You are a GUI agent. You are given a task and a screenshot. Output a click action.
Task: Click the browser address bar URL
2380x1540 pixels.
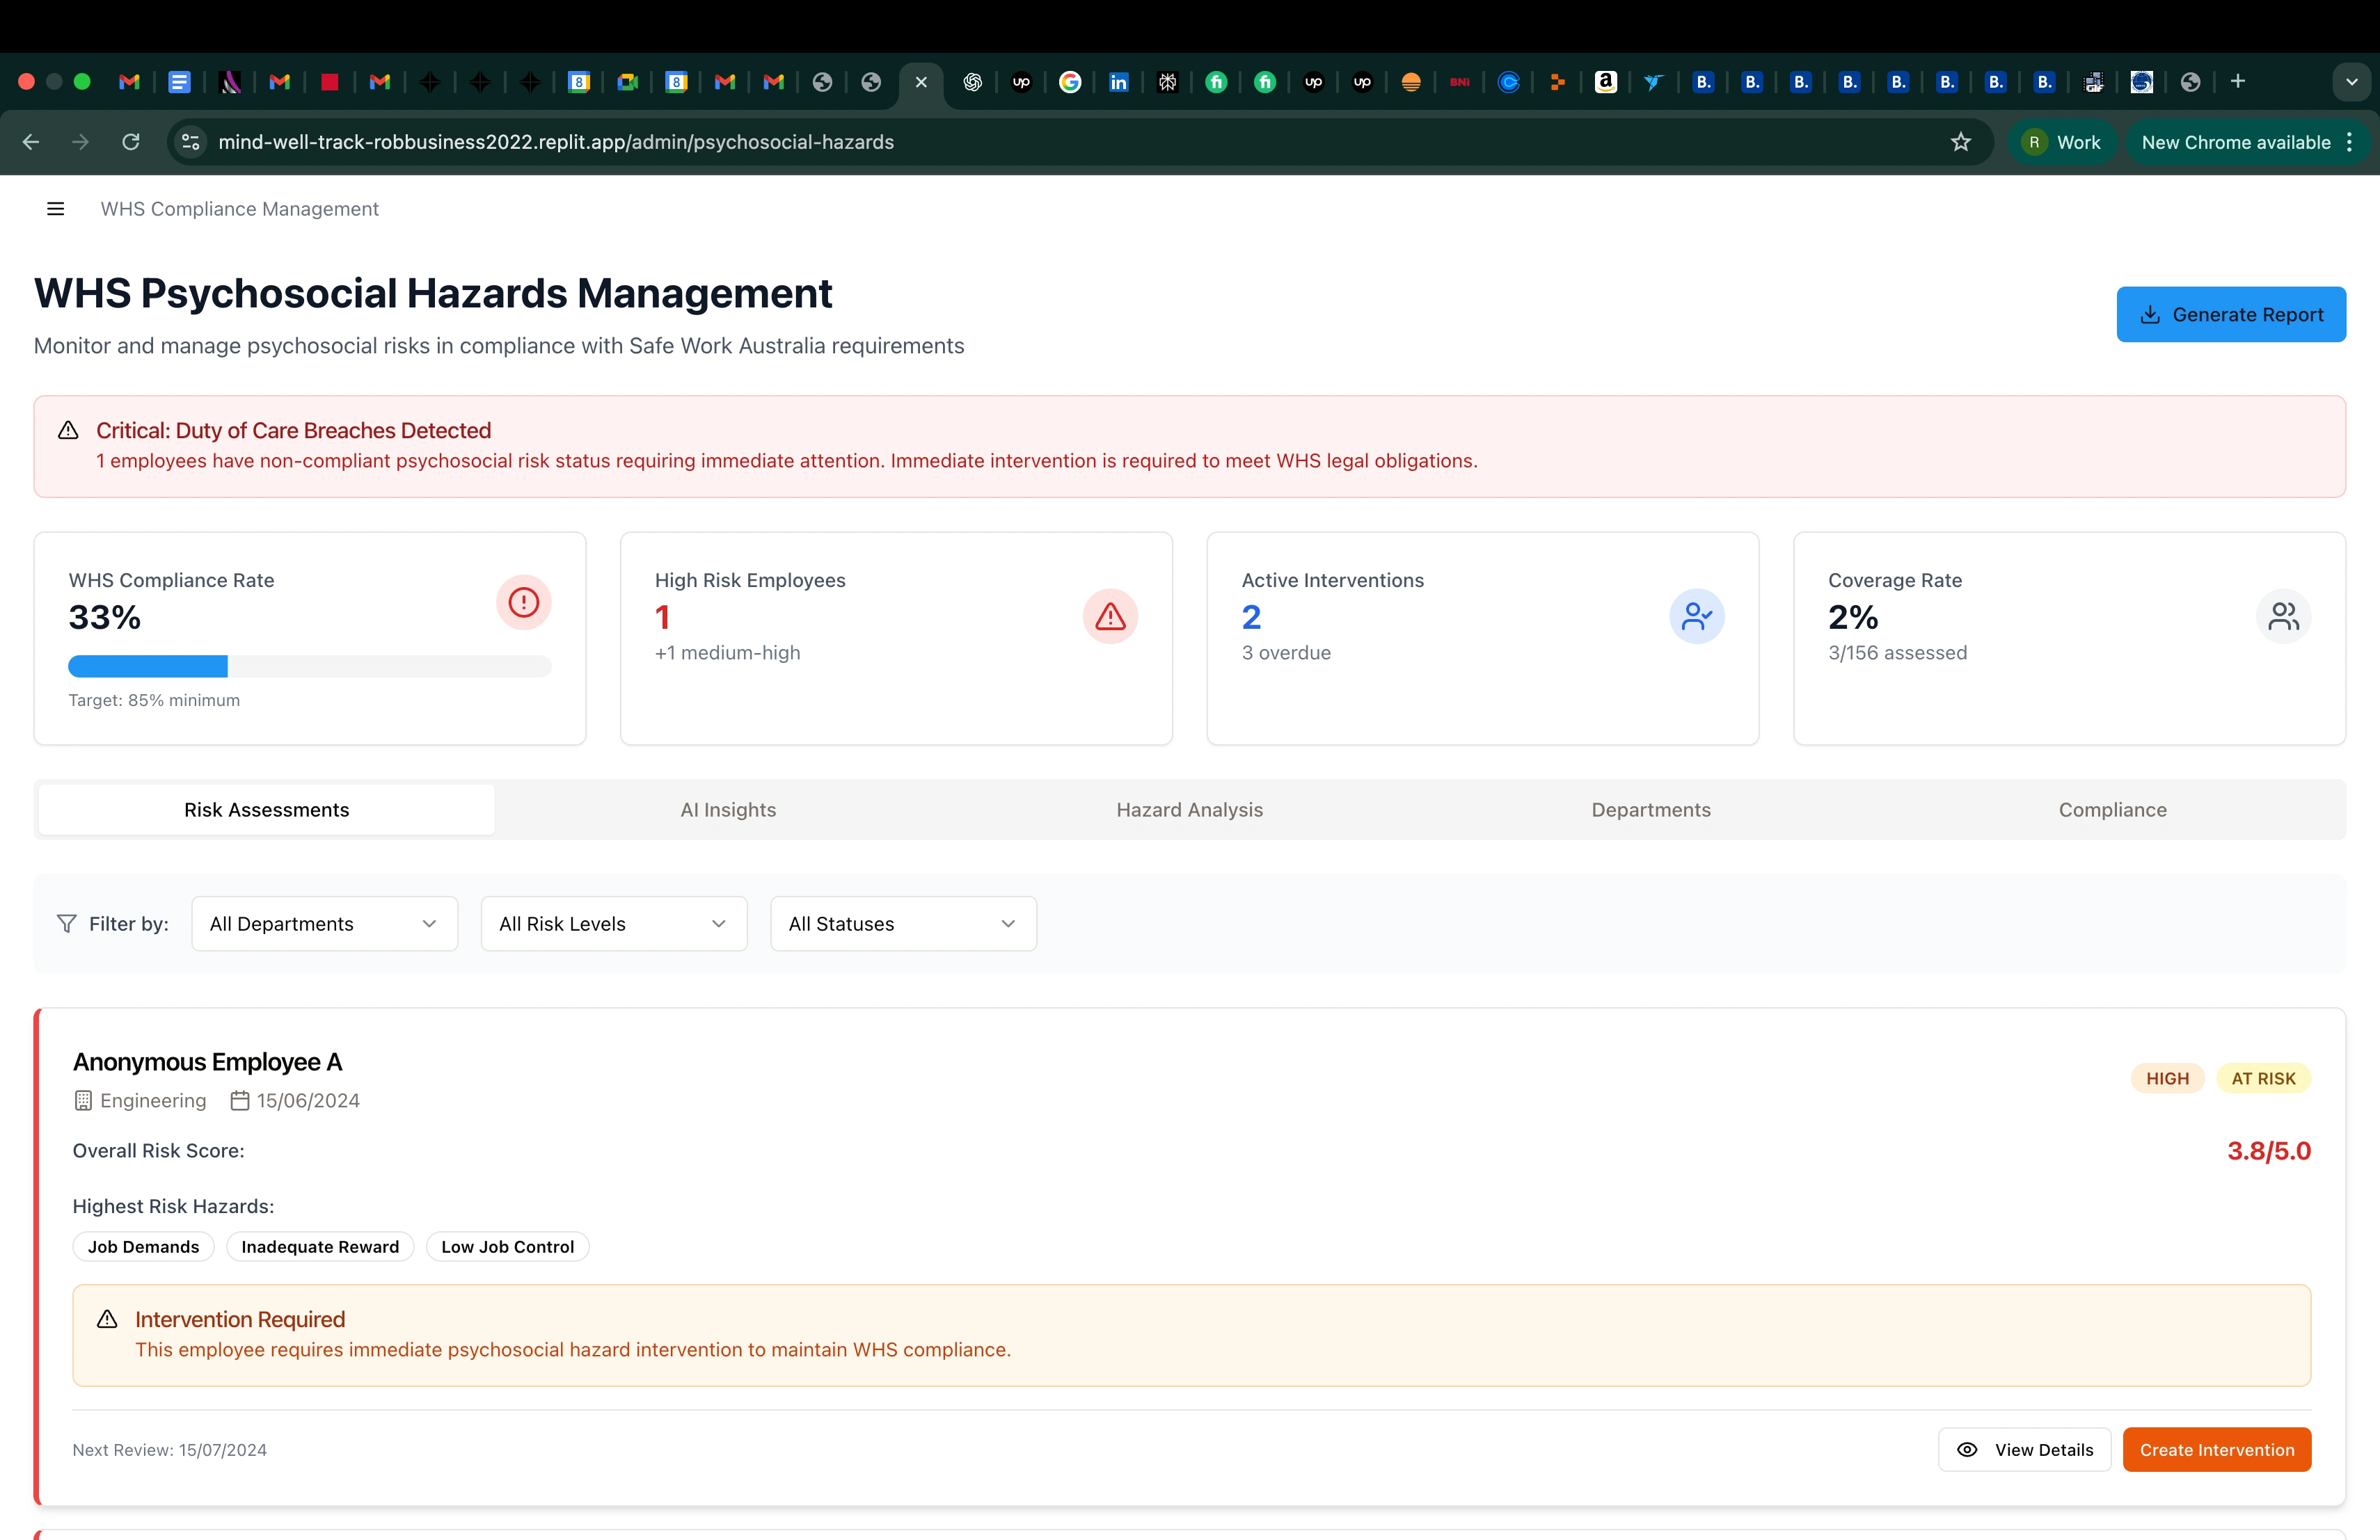coord(556,142)
